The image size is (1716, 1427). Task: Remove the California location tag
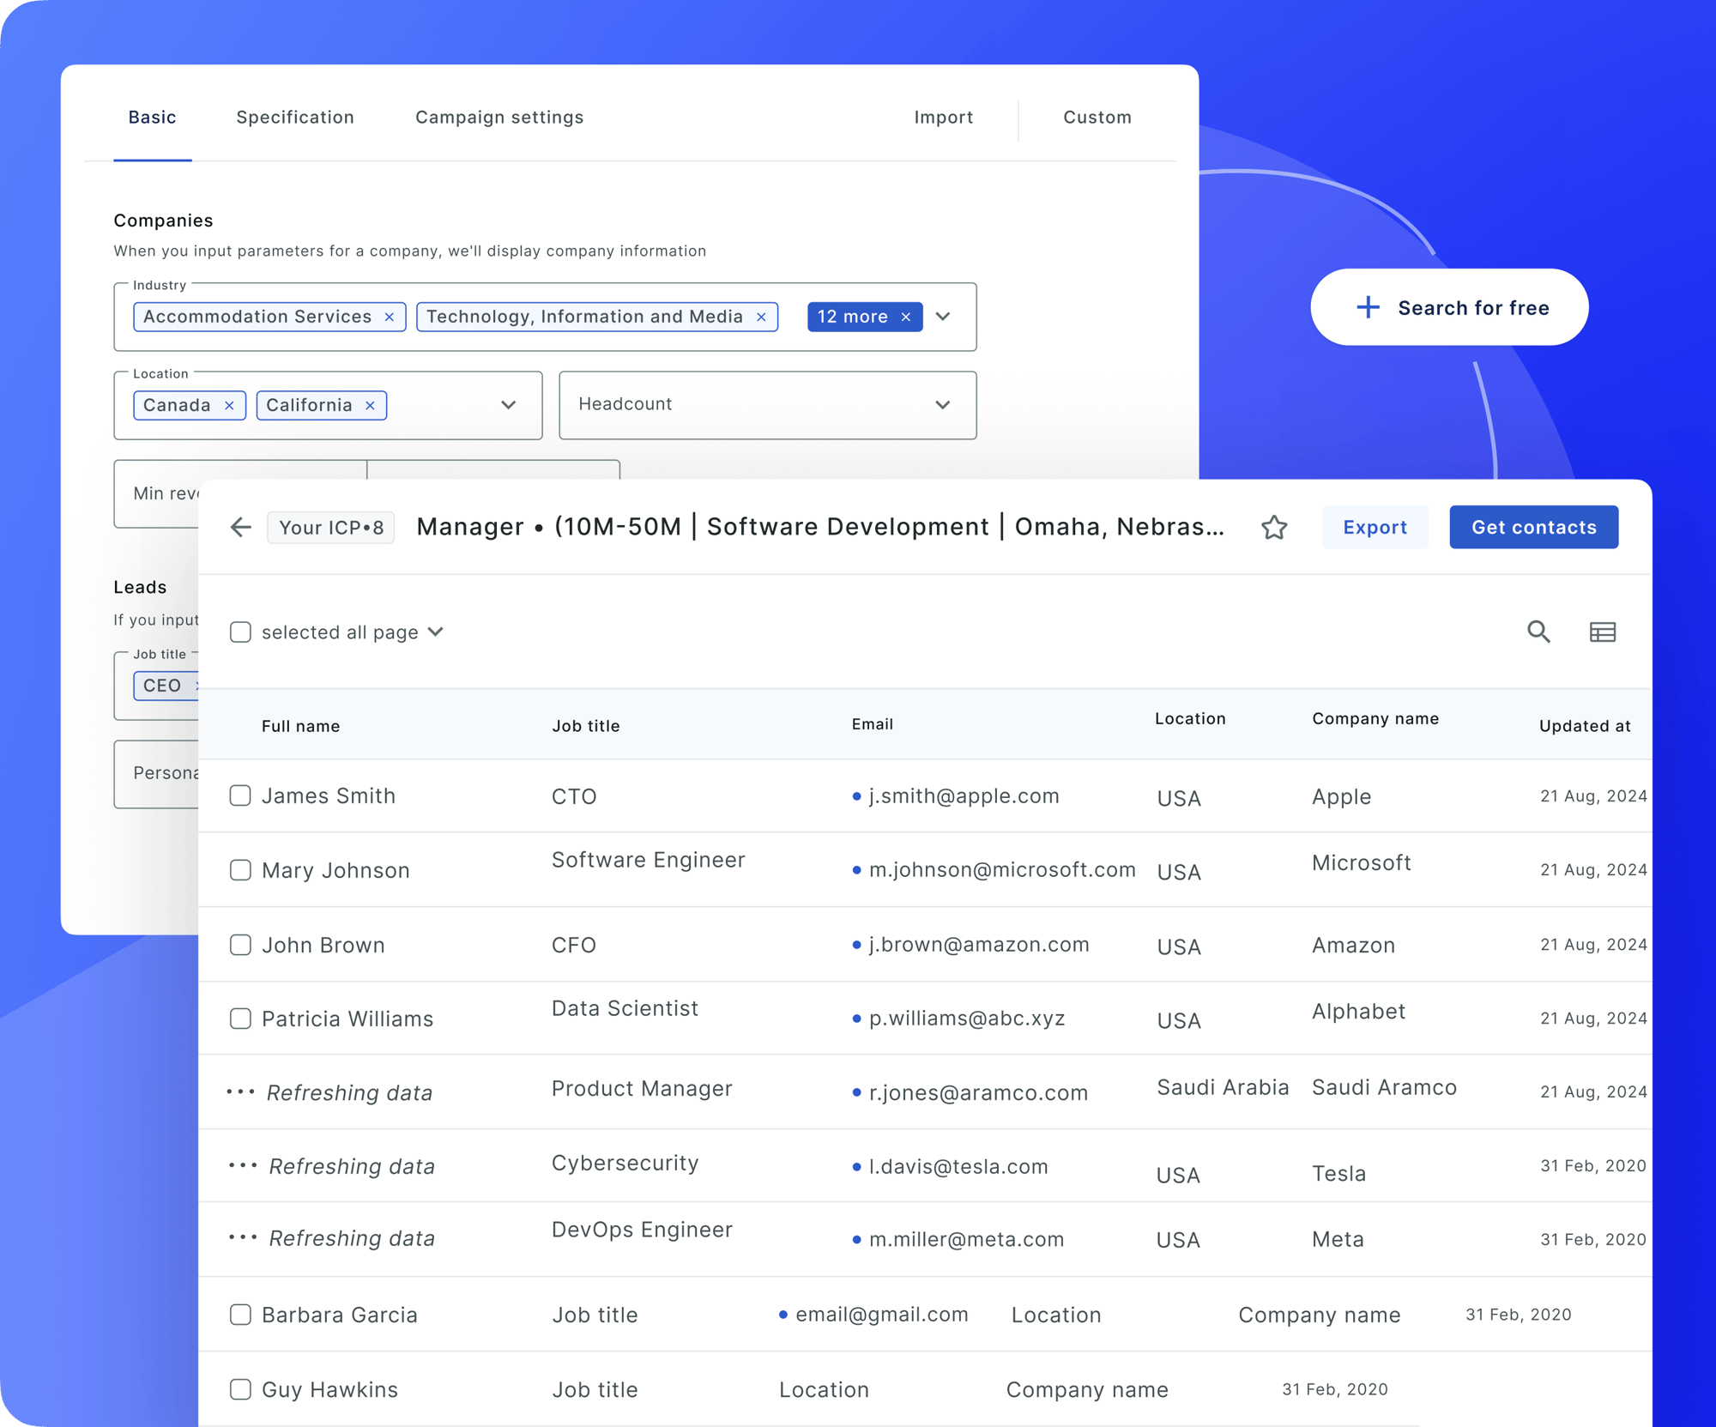(370, 406)
